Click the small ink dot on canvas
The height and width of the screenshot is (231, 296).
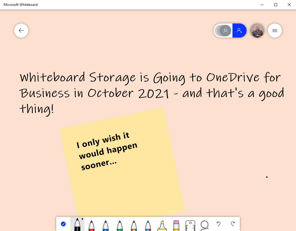click(267, 177)
